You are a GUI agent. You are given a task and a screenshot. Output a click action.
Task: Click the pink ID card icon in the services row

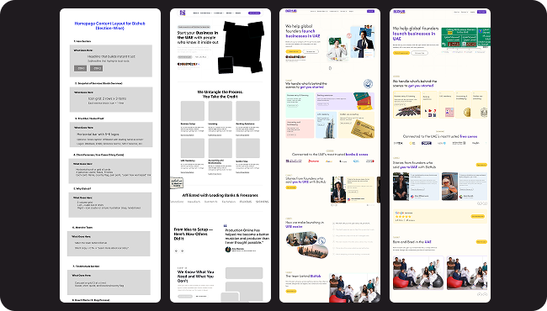pyautogui.click(x=449, y=112)
